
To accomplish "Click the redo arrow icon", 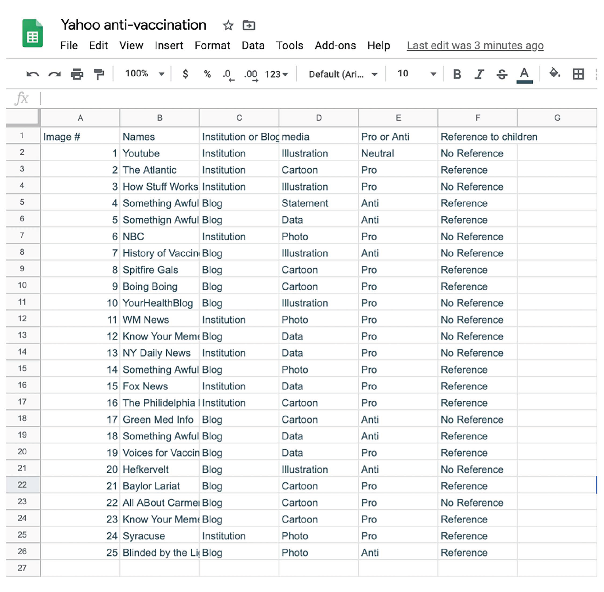I will click(54, 74).
